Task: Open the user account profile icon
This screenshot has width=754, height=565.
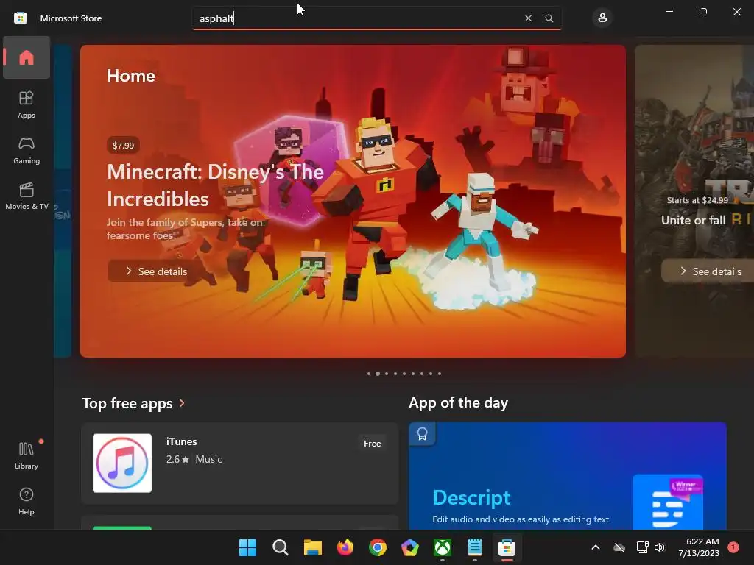Action: pos(602,18)
